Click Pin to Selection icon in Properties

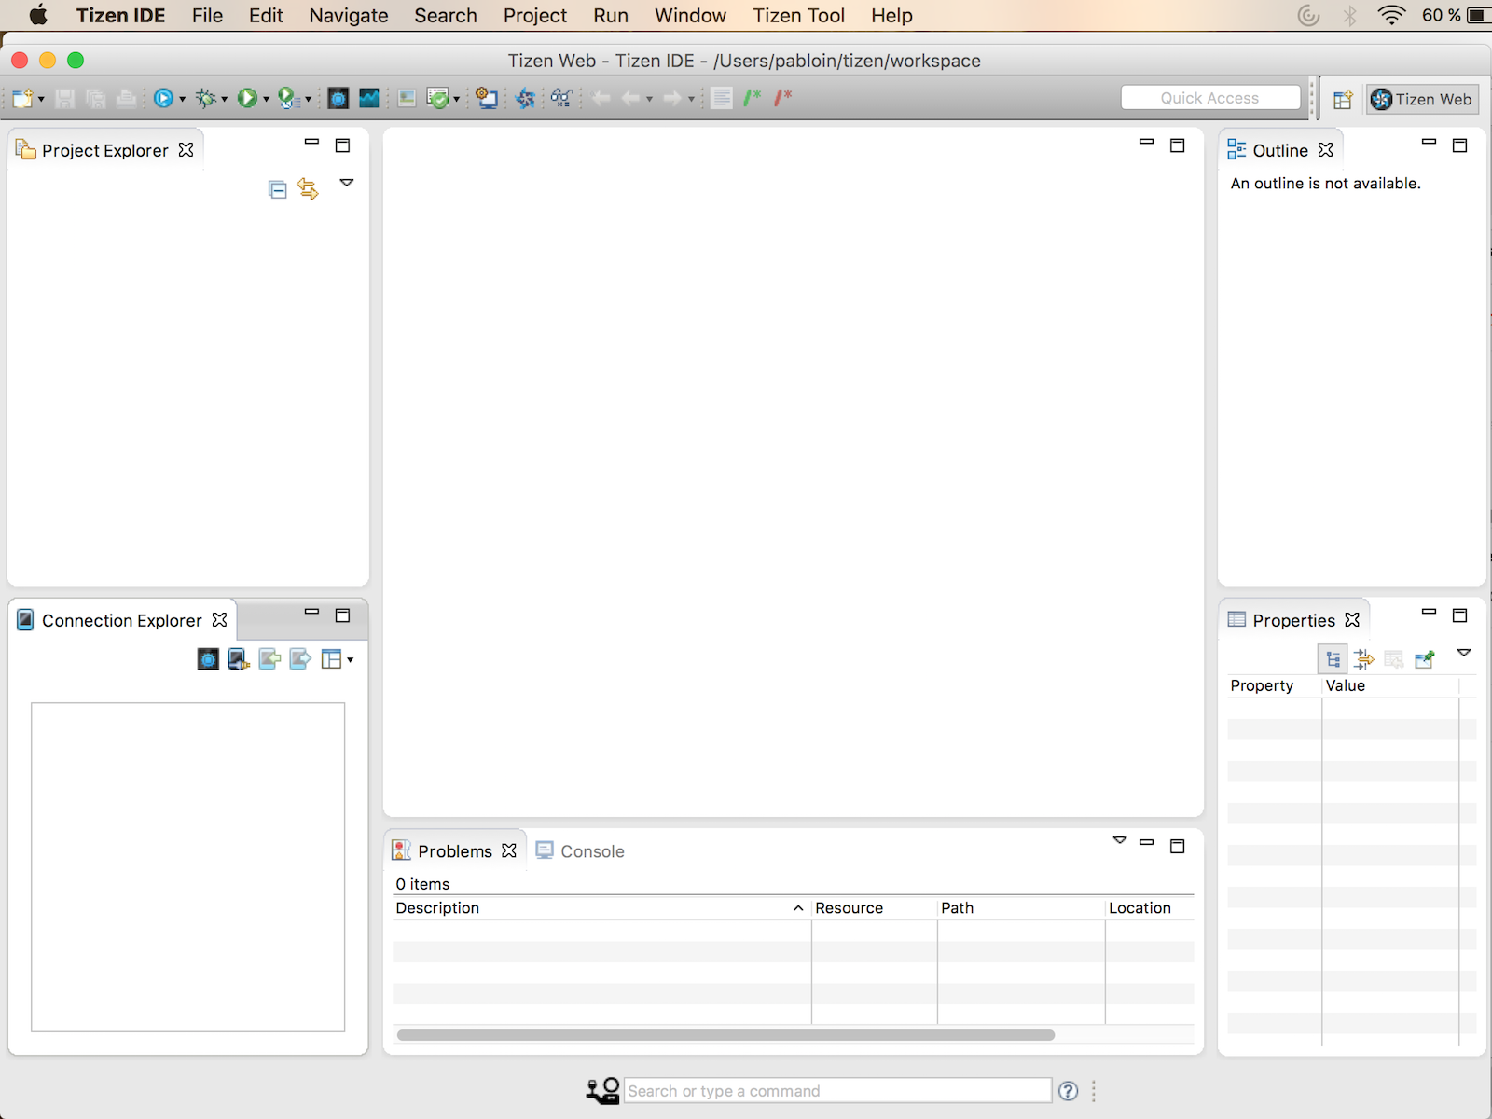[1425, 660]
